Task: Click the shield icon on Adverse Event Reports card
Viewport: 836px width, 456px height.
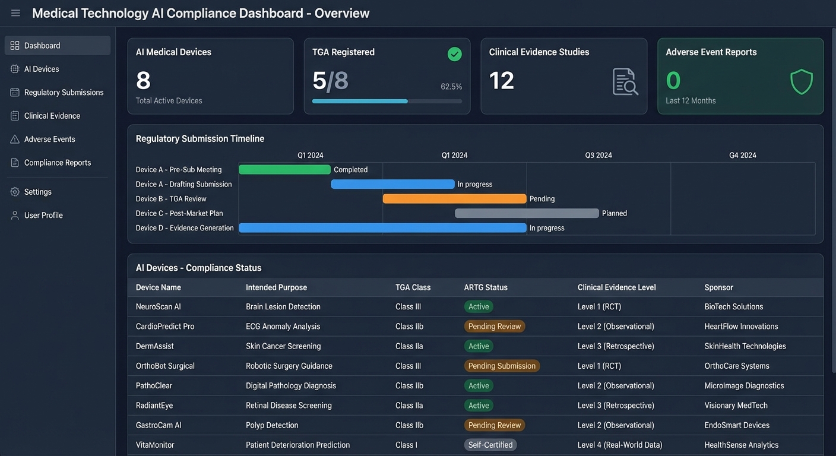Action: [802, 81]
